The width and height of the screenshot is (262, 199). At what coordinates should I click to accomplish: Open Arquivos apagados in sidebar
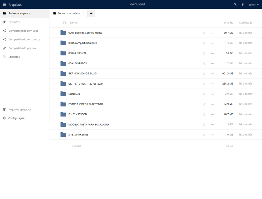click(x=20, y=109)
